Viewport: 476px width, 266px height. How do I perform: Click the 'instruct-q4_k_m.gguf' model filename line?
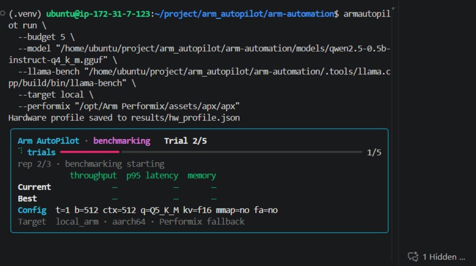58,60
